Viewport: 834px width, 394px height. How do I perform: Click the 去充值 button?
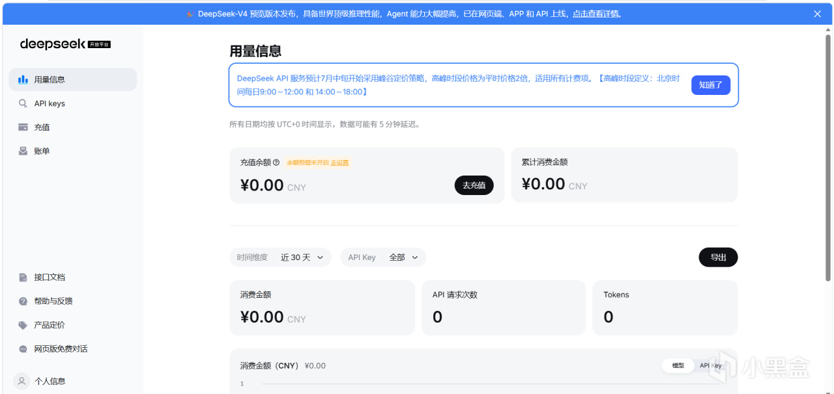coord(474,185)
